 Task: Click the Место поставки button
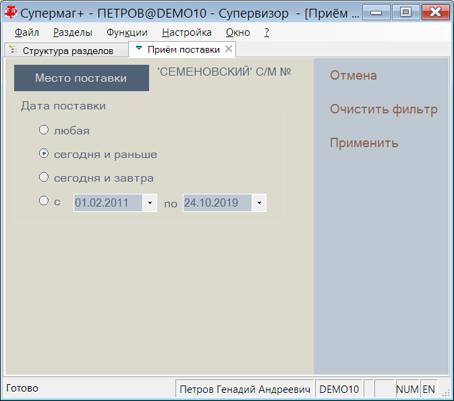point(82,78)
